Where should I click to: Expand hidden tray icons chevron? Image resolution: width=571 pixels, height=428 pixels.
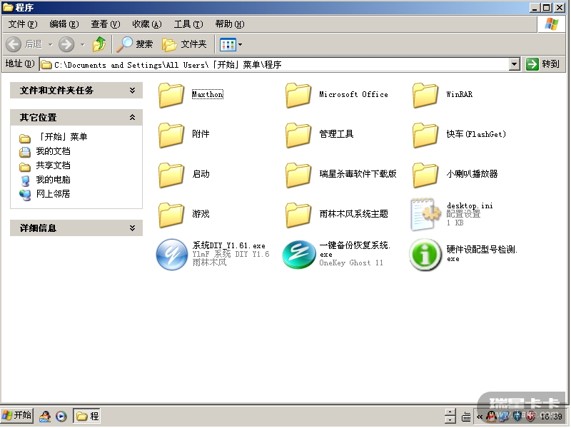(479, 417)
